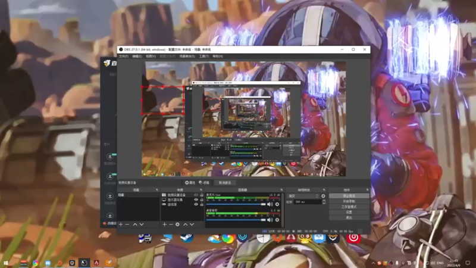
Task: Open the 编辑(E) menu
Action: pos(137,56)
